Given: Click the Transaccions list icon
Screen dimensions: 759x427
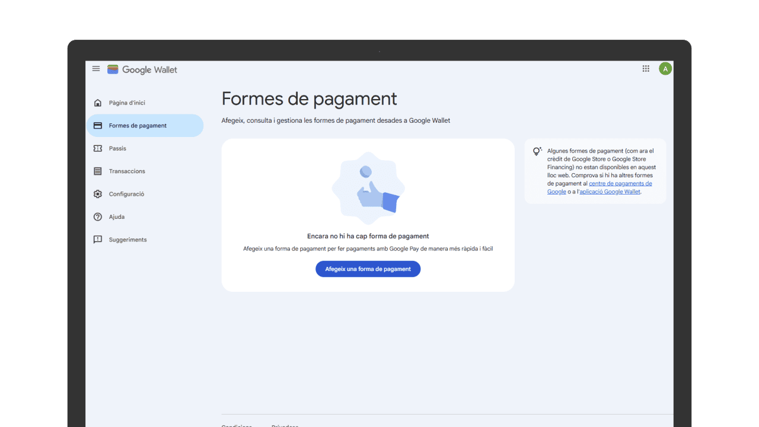Looking at the screenshot, I should click(98, 171).
